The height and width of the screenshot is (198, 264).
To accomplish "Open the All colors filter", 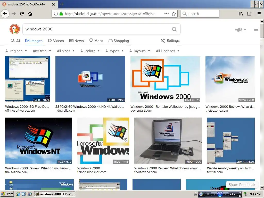I will pyautogui.click(x=90, y=51).
